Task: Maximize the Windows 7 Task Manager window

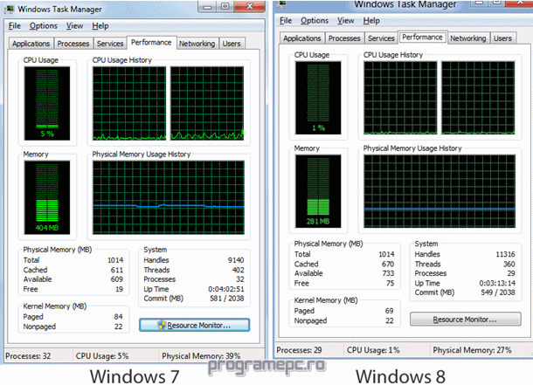Action: click(225, 7)
